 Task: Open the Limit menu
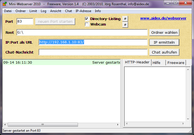pyautogui.click(x=33, y=11)
